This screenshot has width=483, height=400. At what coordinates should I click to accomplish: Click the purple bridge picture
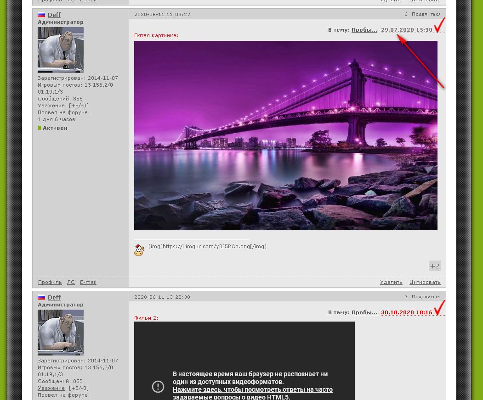(285, 135)
